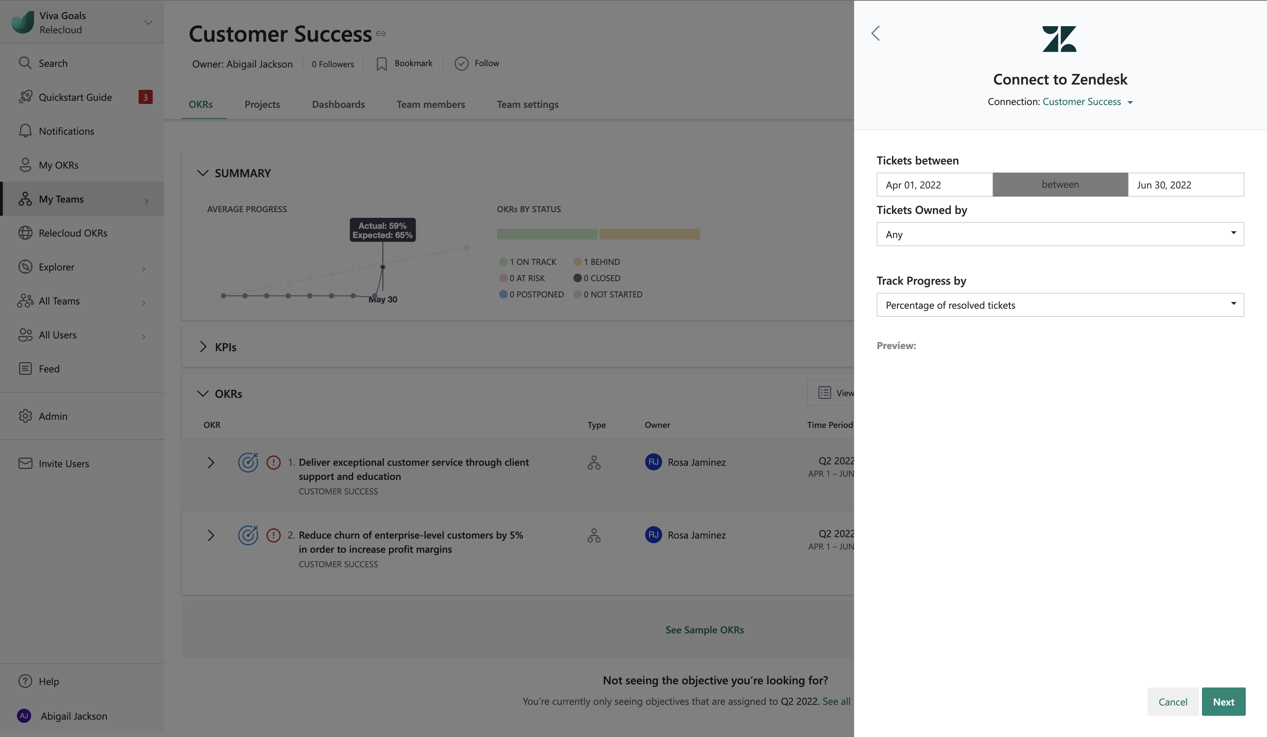
Task: Open the Relecloud organization switcher chevron
Action: (148, 22)
